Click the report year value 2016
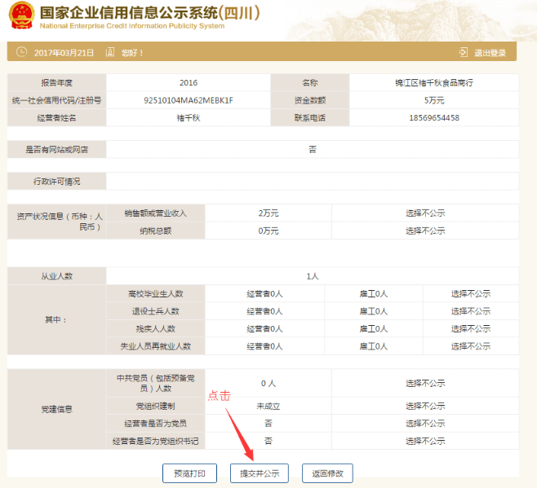 click(189, 83)
